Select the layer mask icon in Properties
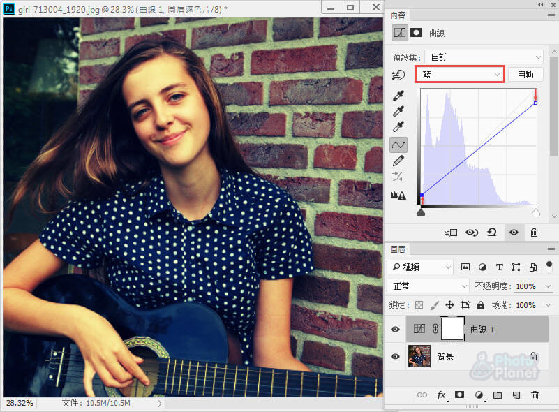This screenshot has height=412, width=559. (x=416, y=34)
